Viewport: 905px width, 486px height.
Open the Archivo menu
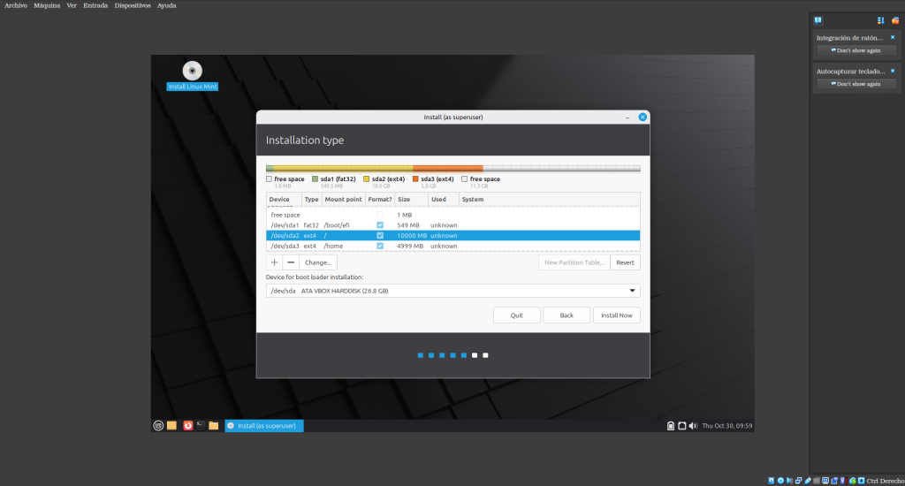tap(17, 5)
